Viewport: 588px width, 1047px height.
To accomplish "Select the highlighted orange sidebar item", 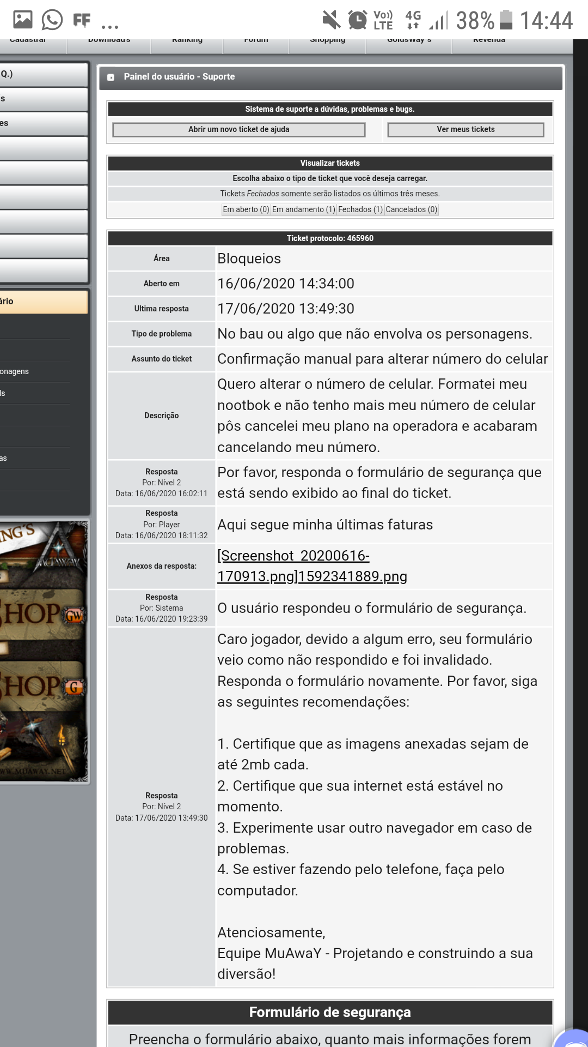I will point(44,302).
